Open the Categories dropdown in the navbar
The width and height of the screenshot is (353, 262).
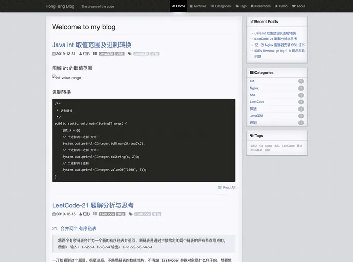tap(220, 6)
